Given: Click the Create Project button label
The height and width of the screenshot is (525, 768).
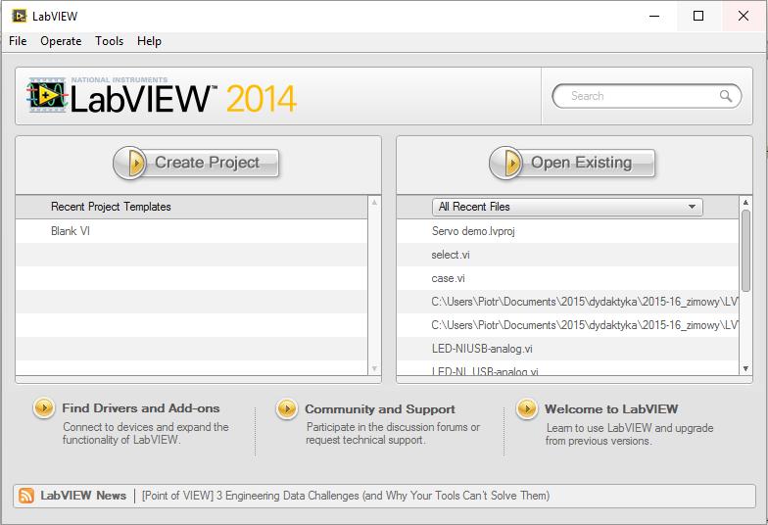Looking at the screenshot, I should pos(208,163).
